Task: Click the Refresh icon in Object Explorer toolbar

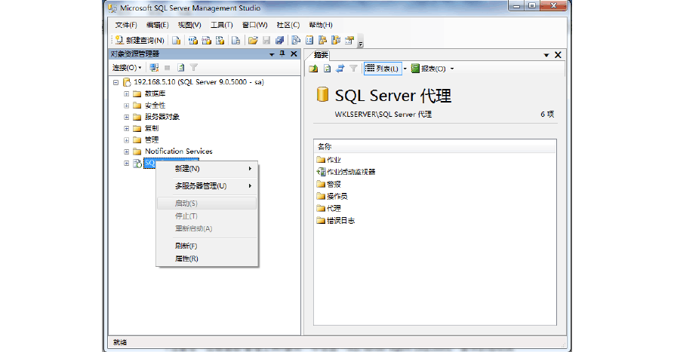Action: (x=180, y=67)
